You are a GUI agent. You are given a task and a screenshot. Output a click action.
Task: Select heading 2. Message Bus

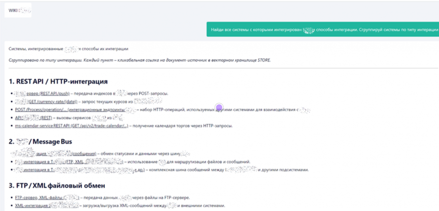click(x=40, y=142)
